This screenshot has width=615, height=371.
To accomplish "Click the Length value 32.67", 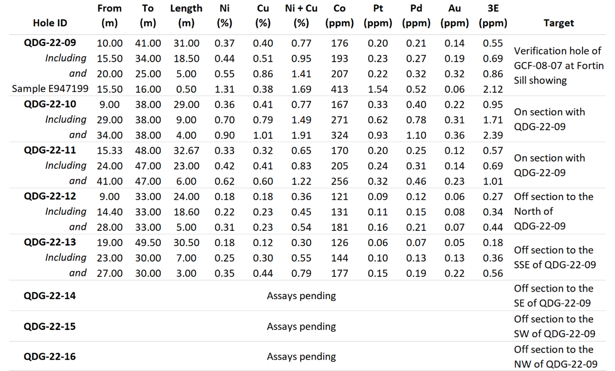I will pyautogui.click(x=186, y=150).
